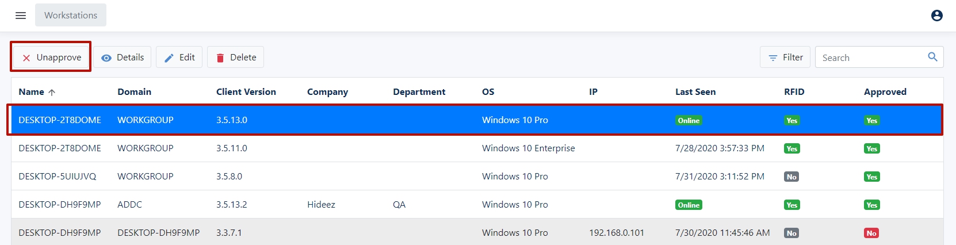
Task: Click the Filter lines icon
Action: click(773, 58)
